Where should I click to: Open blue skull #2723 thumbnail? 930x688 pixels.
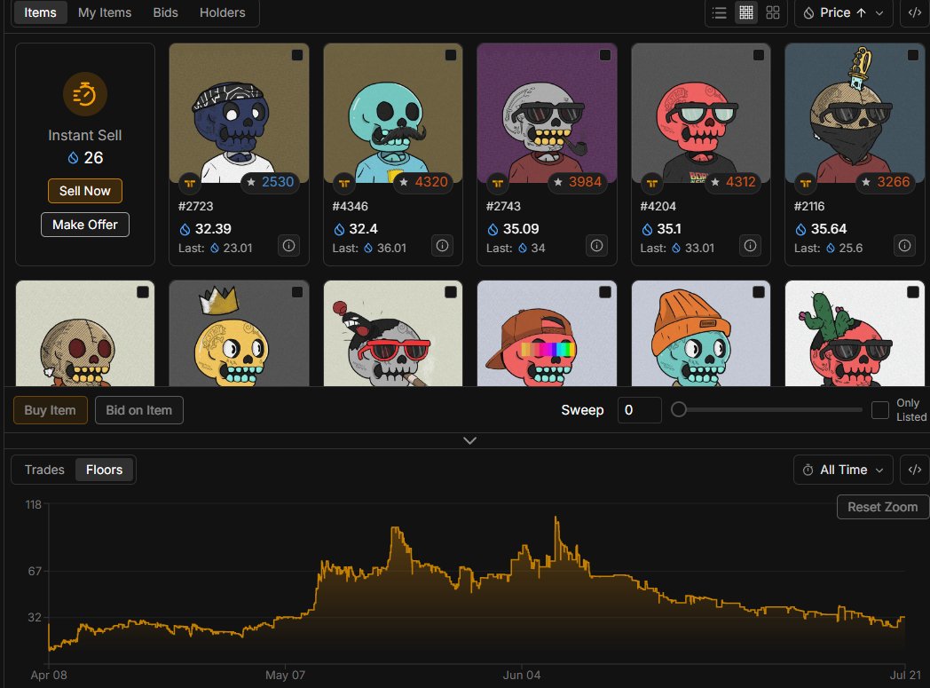pyautogui.click(x=239, y=113)
